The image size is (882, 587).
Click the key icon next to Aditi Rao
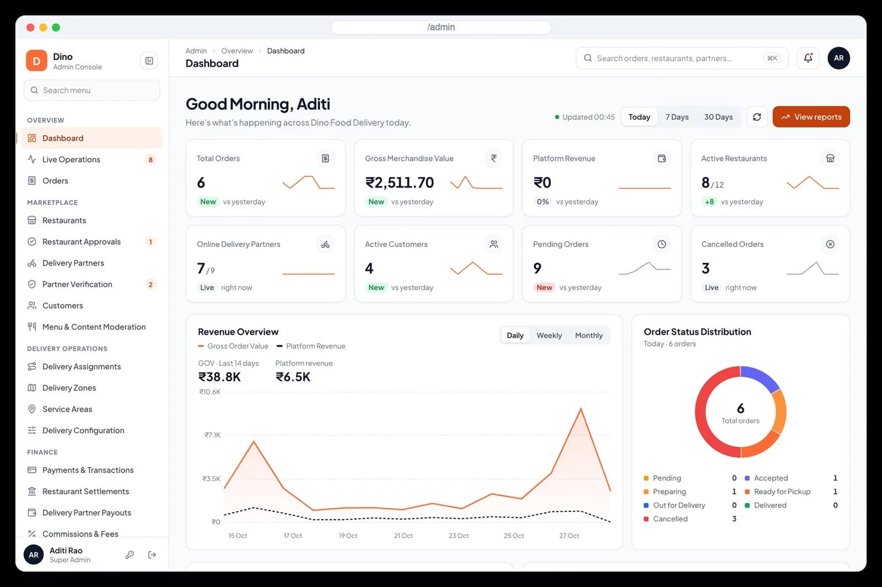pos(130,555)
